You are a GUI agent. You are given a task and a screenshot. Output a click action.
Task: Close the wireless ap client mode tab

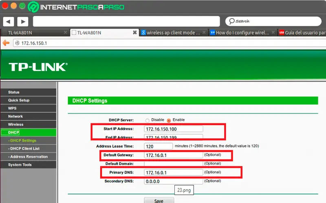[x=204, y=32]
